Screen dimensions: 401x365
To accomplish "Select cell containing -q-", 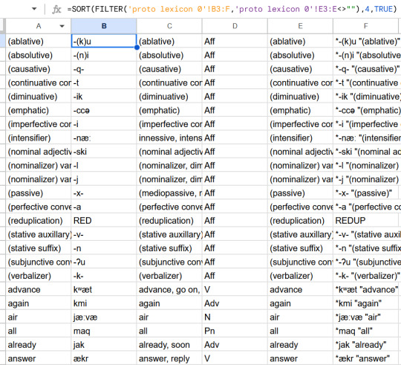I will click(104, 69).
